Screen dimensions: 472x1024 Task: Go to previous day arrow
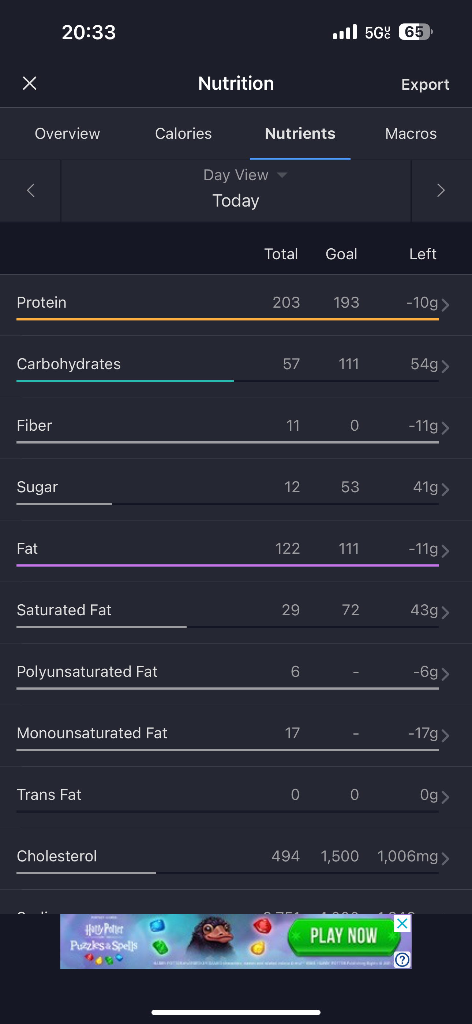point(31,190)
